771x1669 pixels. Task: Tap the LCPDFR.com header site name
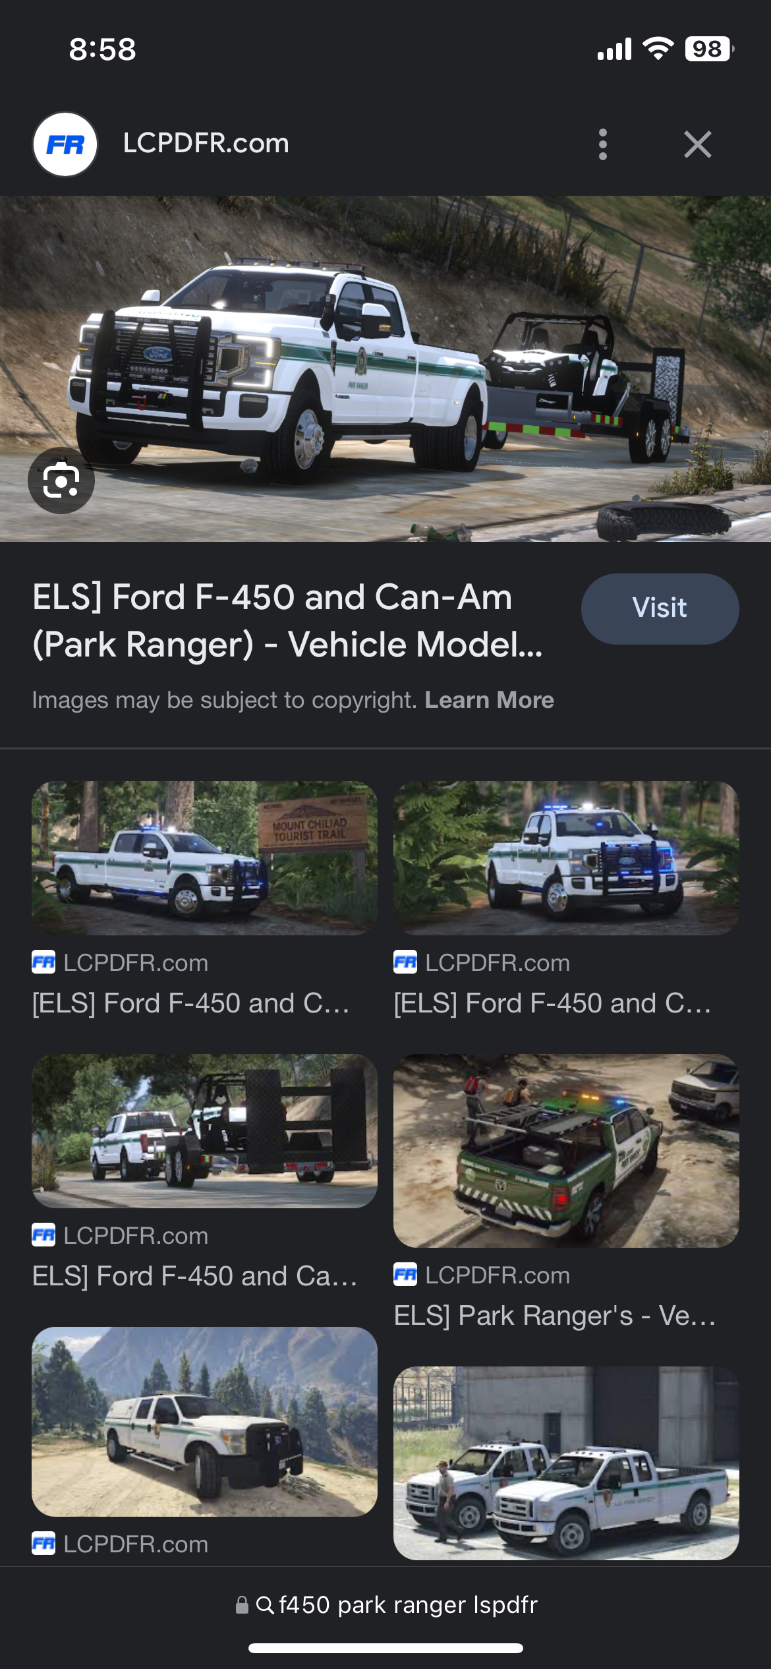[x=206, y=143]
